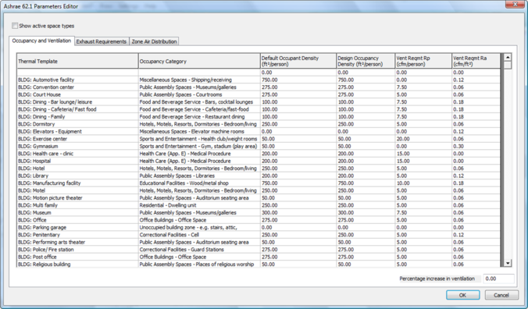Select the Thermal Template column header

click(77, 61)
